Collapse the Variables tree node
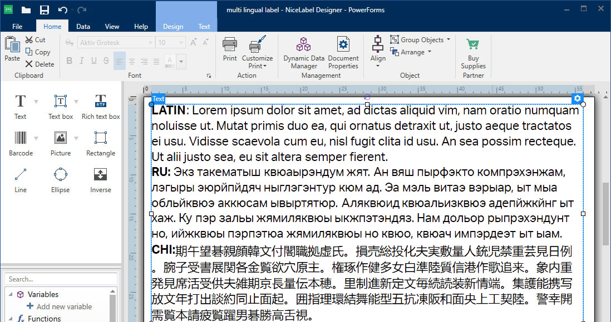Viewport: 611px width, 322px height. pyautogui.click(x=9, y=294)
